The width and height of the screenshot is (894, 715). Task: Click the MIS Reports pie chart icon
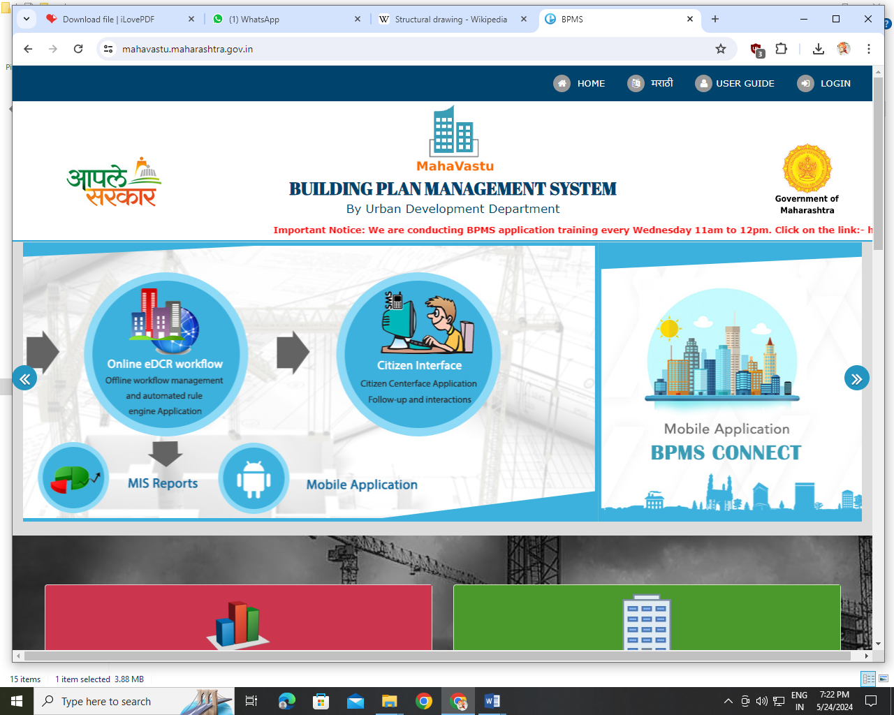pos(73,478)
